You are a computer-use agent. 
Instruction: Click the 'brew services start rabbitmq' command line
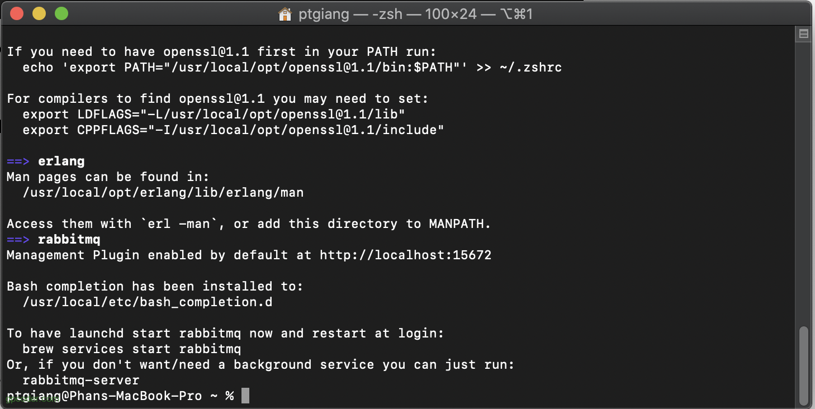pyautogui.click(x=132, y=349)
